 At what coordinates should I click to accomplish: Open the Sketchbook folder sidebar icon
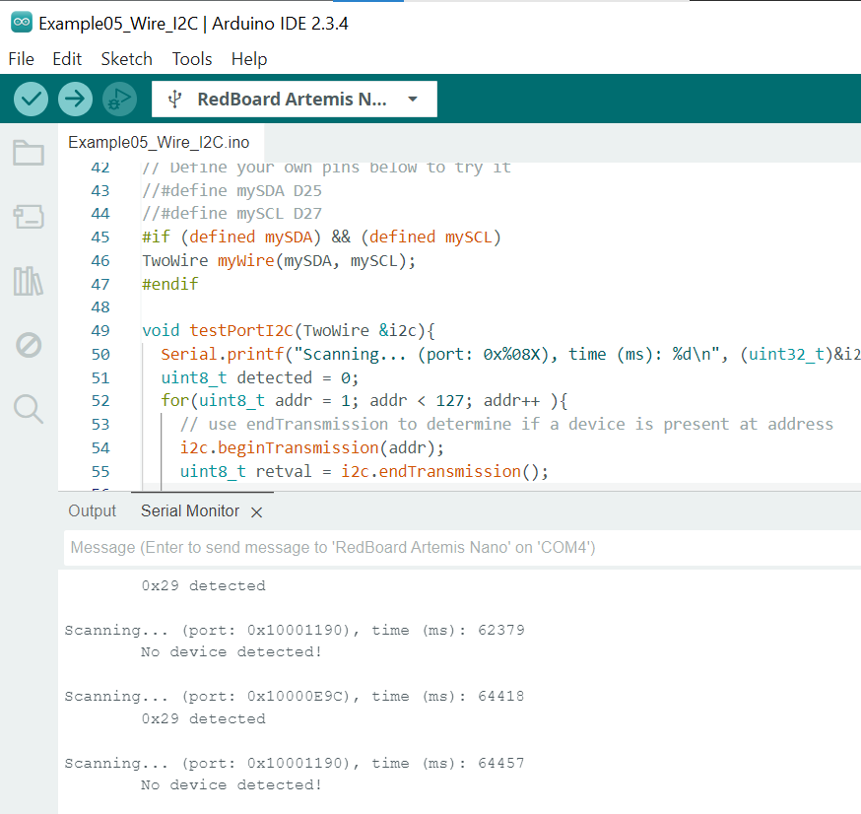[29, 153]
